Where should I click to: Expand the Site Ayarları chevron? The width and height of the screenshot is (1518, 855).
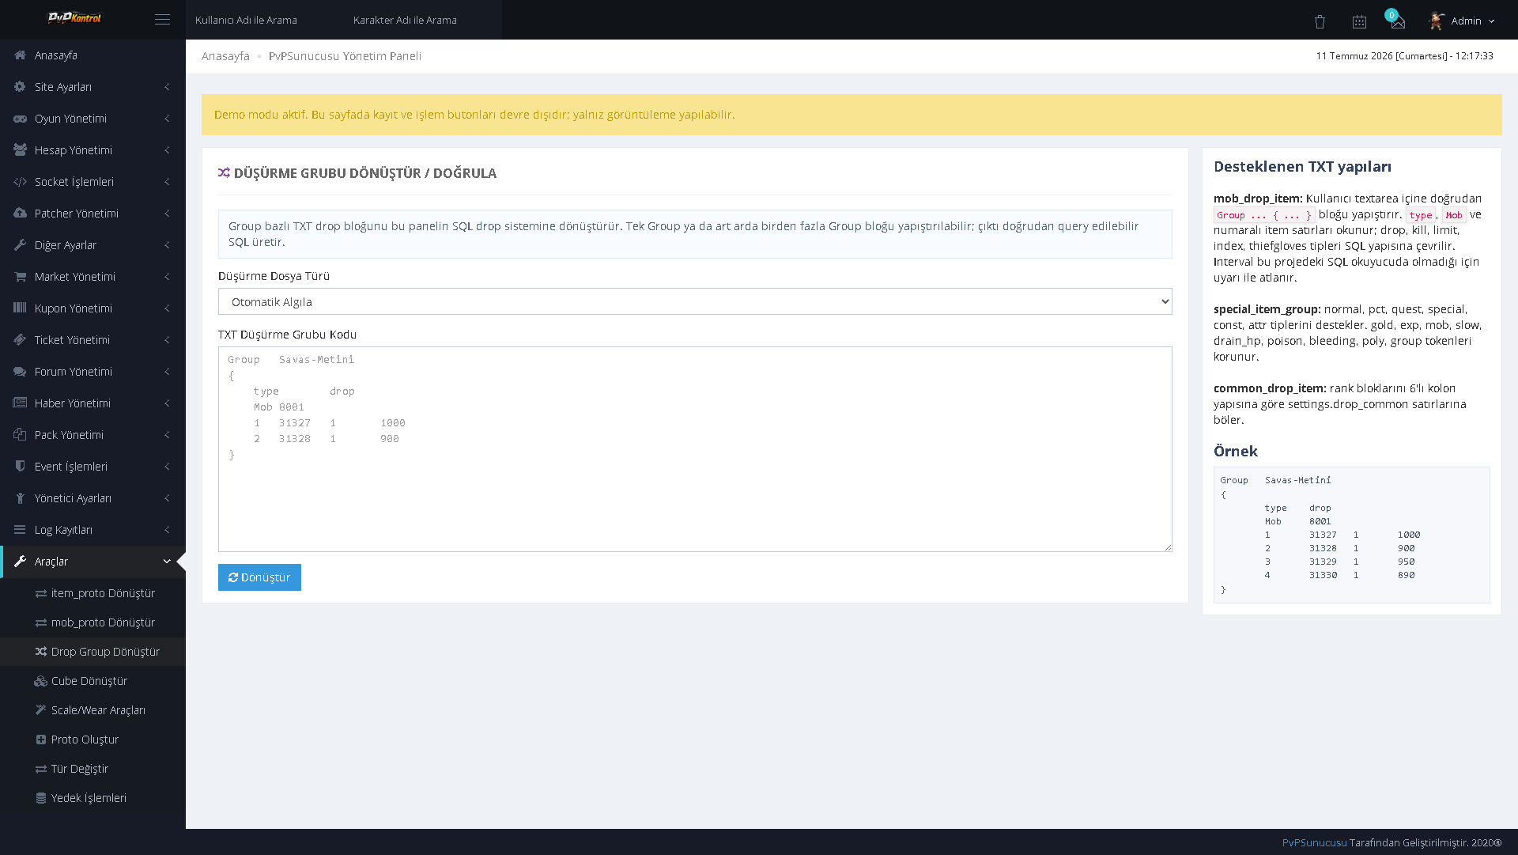(167, 87)
